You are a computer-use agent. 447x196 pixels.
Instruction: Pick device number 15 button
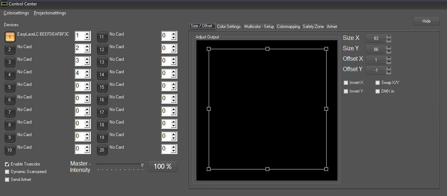[102, 87]
